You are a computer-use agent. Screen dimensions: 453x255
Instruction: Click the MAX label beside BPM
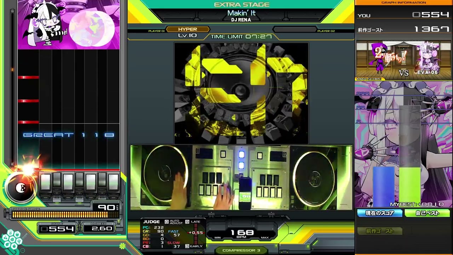click(x=265, y=238)
